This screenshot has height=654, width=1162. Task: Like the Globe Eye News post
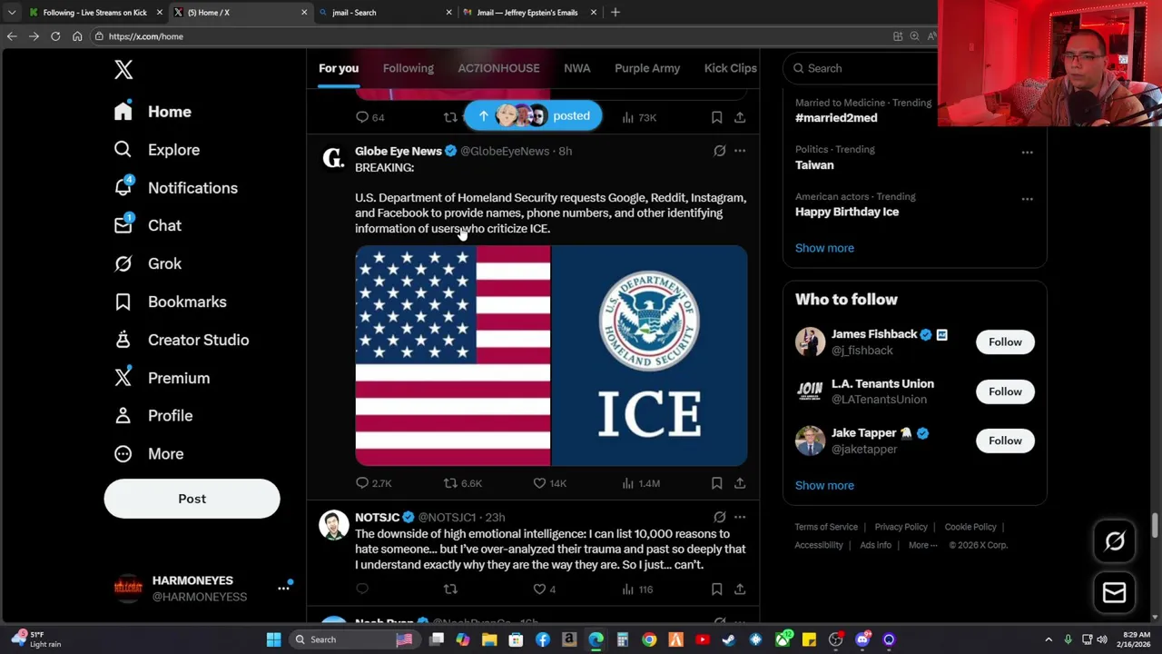[x=549, y=483]
